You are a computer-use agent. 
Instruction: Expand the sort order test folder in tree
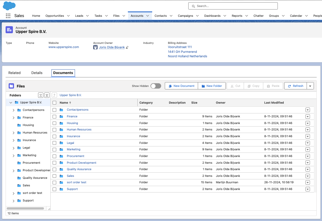click(x=13, y=193)
